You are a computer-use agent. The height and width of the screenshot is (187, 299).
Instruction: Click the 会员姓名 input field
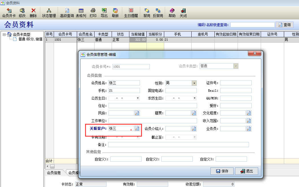124,83
